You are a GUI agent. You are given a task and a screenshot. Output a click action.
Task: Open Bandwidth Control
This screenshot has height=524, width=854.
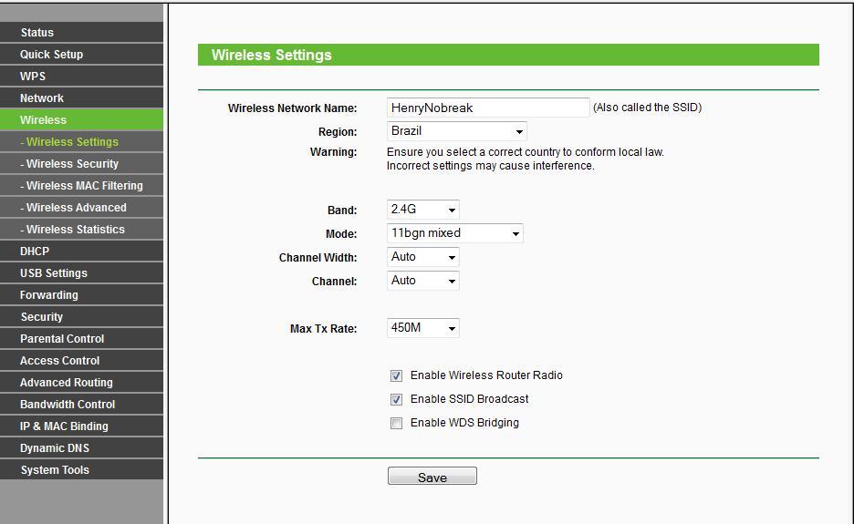tap(82, 404)
